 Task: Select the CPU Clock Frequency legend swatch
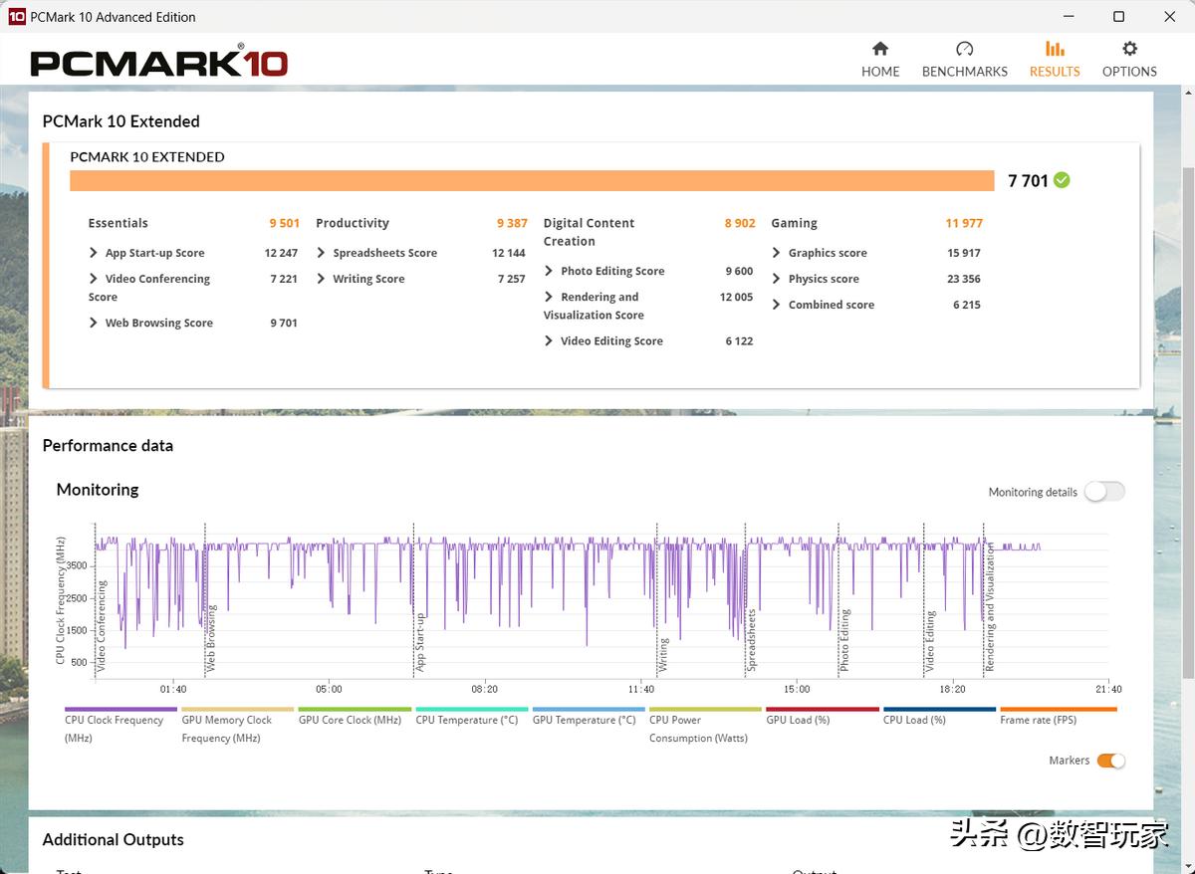(120, 710)
